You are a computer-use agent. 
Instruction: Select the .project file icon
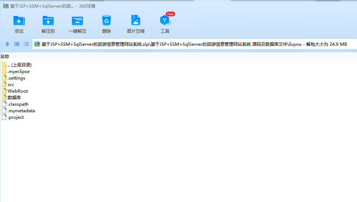[4, 117]
